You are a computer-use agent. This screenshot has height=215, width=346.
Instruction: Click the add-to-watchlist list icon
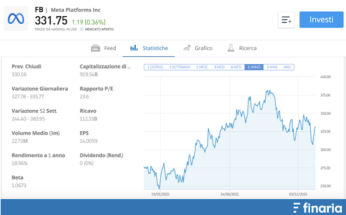[x=287, y=20]
